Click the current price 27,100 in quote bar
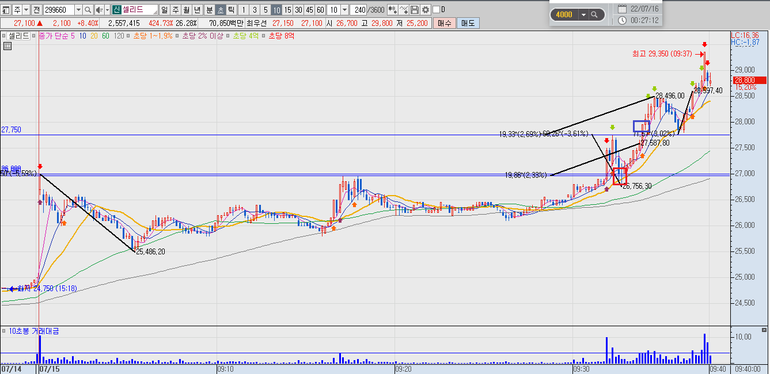 [x=25, y=23]
